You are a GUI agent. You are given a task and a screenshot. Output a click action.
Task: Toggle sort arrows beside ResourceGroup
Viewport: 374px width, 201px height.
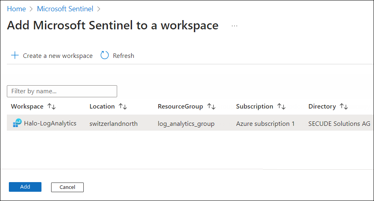coord(211,107)
